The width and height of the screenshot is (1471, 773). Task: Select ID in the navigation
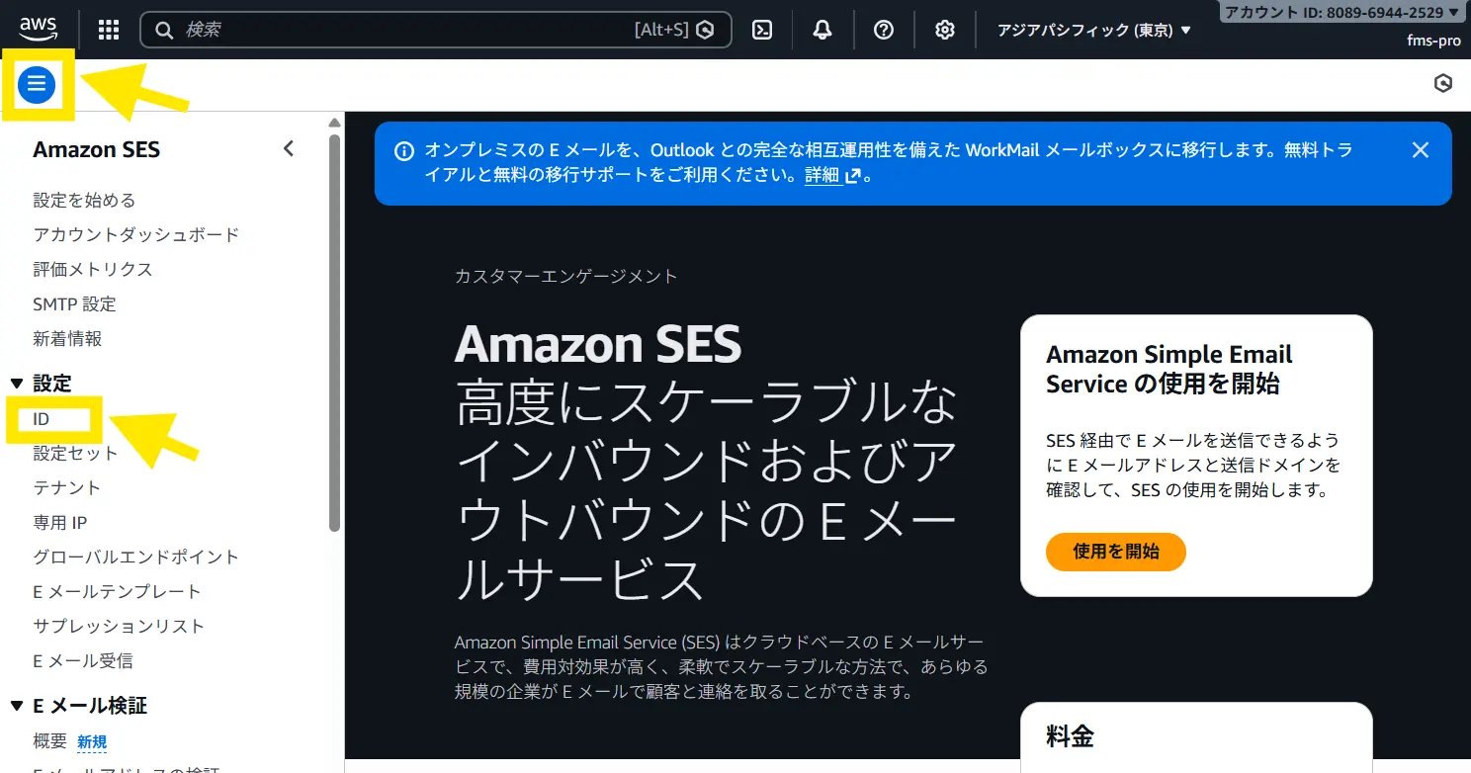[x=42, y=419]
